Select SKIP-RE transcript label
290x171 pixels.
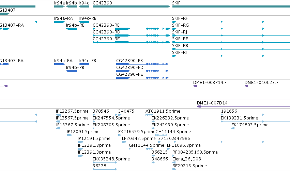180,39
